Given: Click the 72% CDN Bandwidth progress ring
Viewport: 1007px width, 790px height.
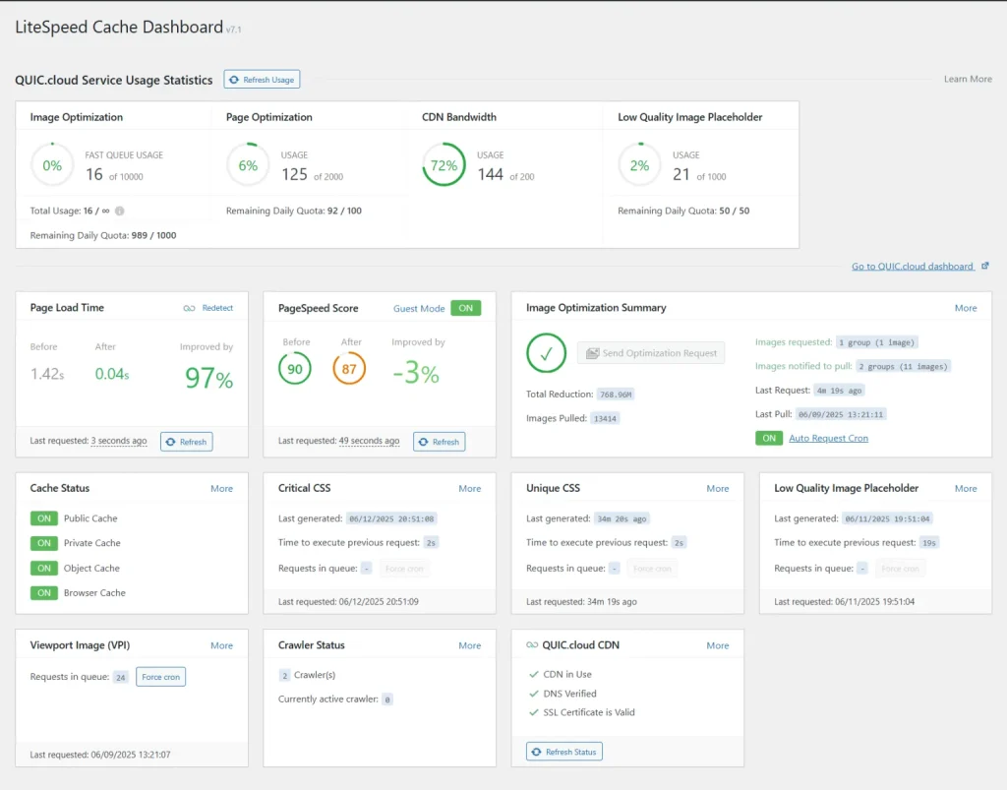Looking at the screenshot, I should coord(443,164).
